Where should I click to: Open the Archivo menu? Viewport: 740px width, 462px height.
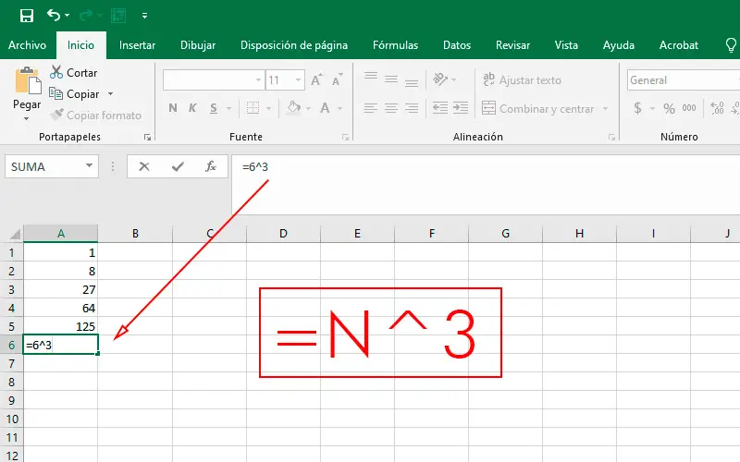click(x=27, y=45)
